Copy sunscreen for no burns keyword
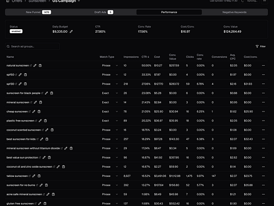The height and width of the screenshot is (206, 274). point(46,185)
